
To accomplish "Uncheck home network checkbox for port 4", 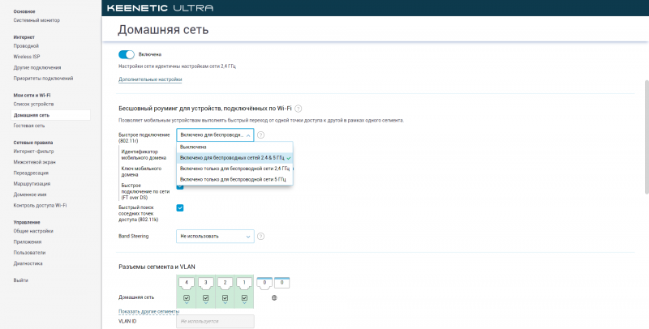I will click(187, 297).
